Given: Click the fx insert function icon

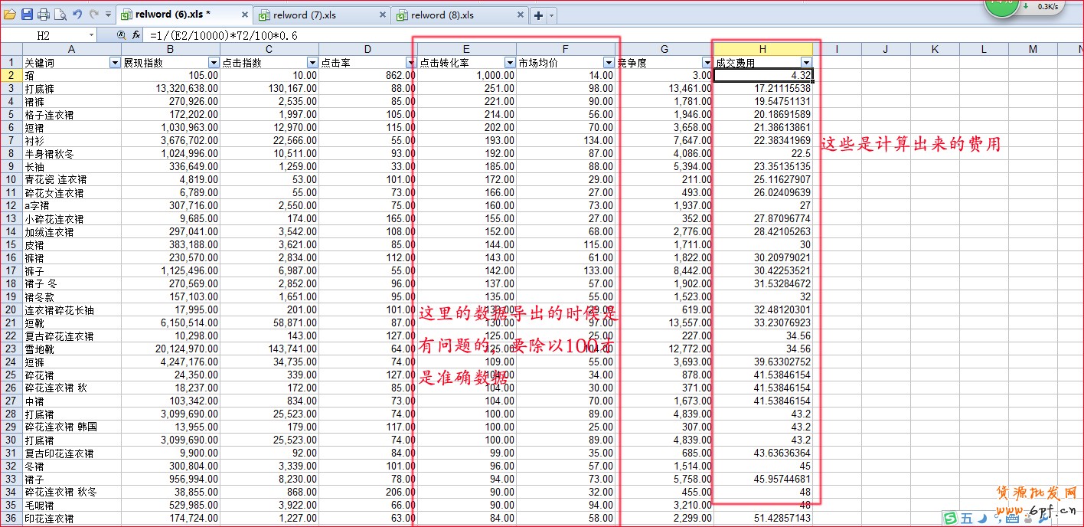Looking at the screenshot, I should pyautogui.click(x=135, y=35).
